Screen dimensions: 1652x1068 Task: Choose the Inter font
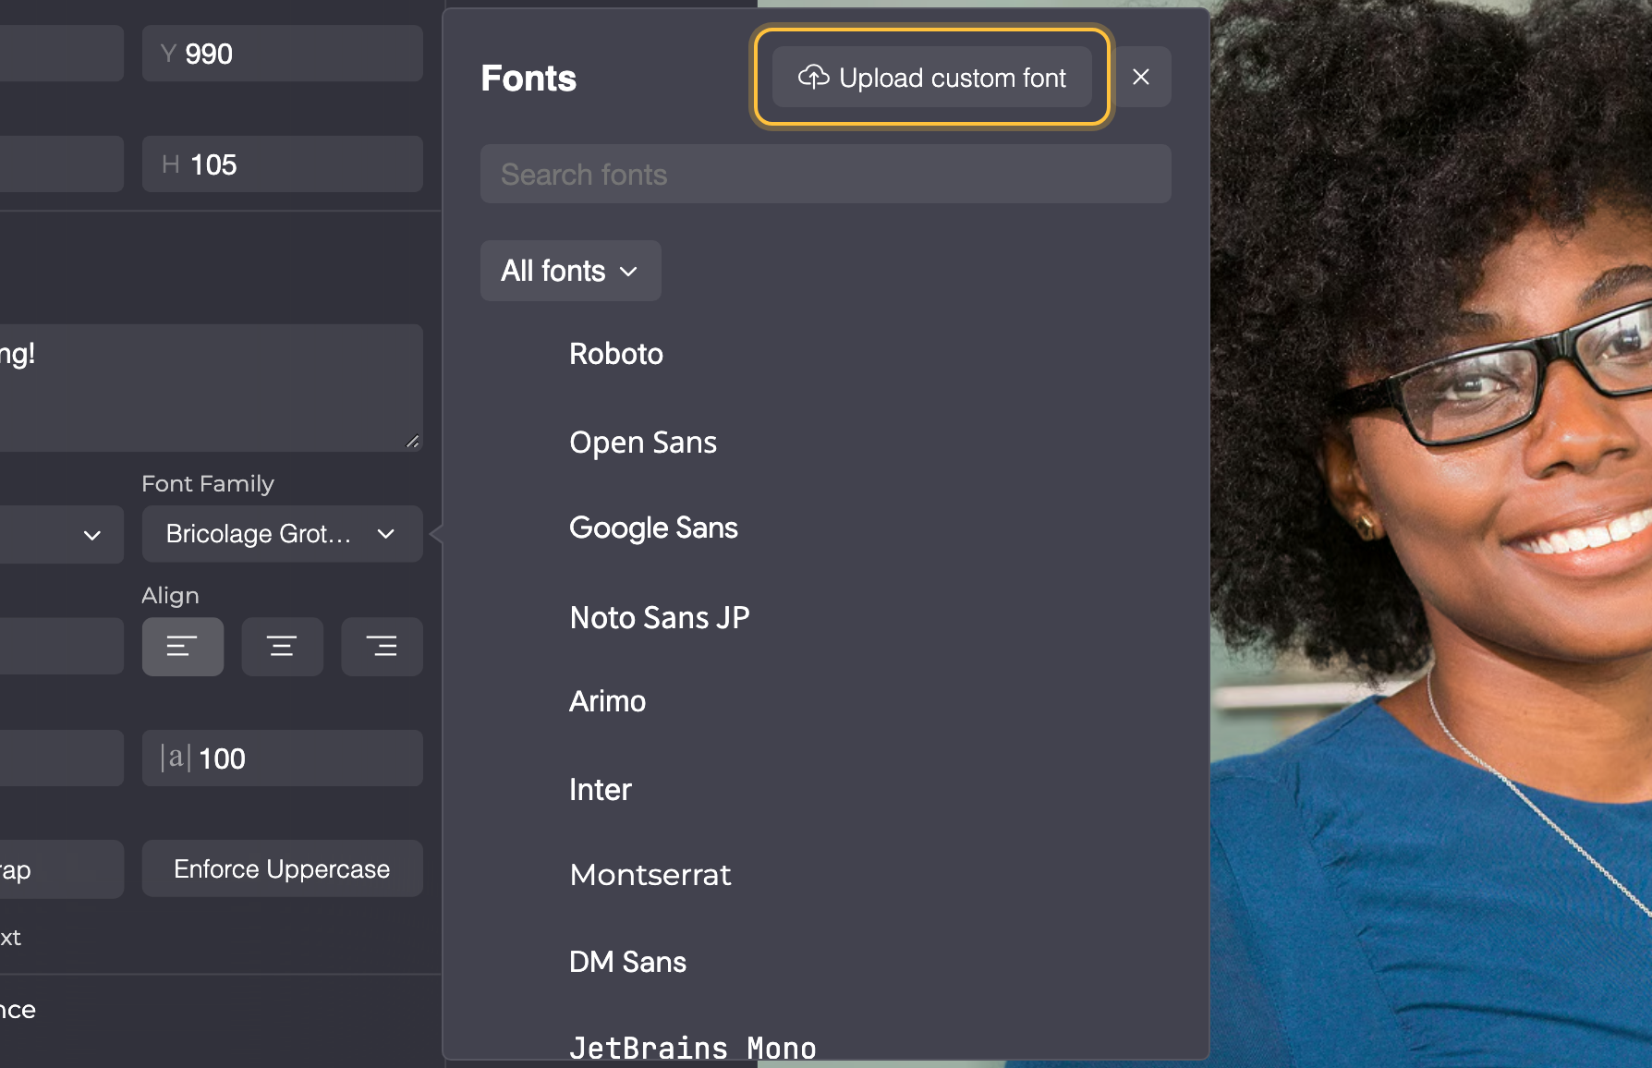pos(601,790)
